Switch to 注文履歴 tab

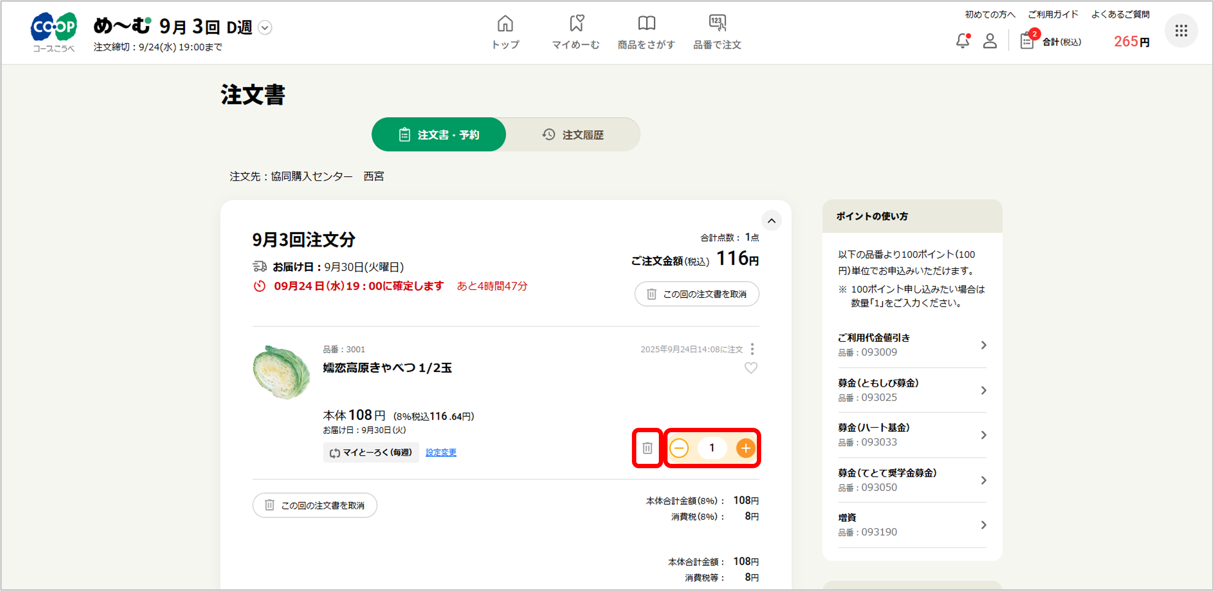(x=573, y=135)
